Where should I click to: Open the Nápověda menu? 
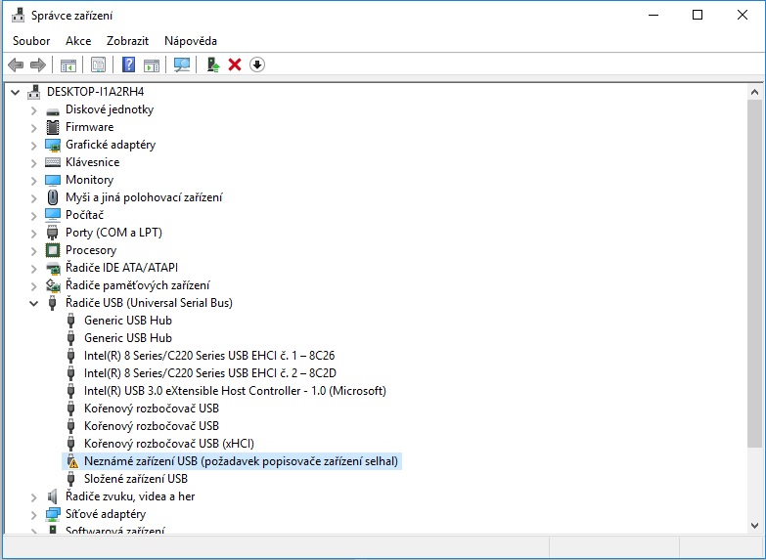pyautogui.click(x=191, y=41)
